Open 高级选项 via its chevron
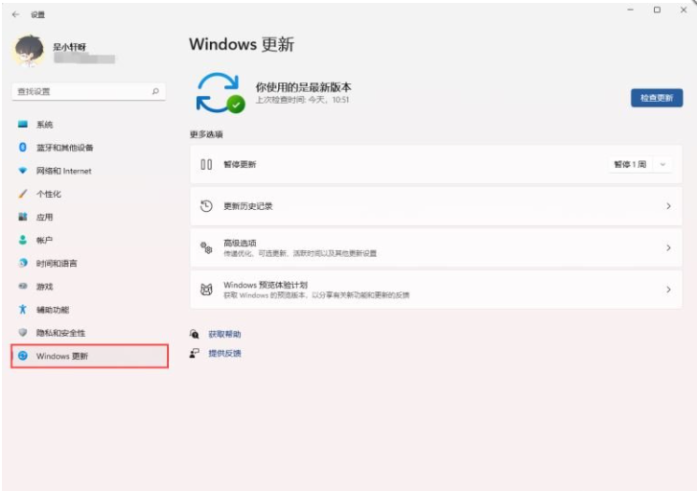This screenshot has height=491, width=697. click(668, 247)
